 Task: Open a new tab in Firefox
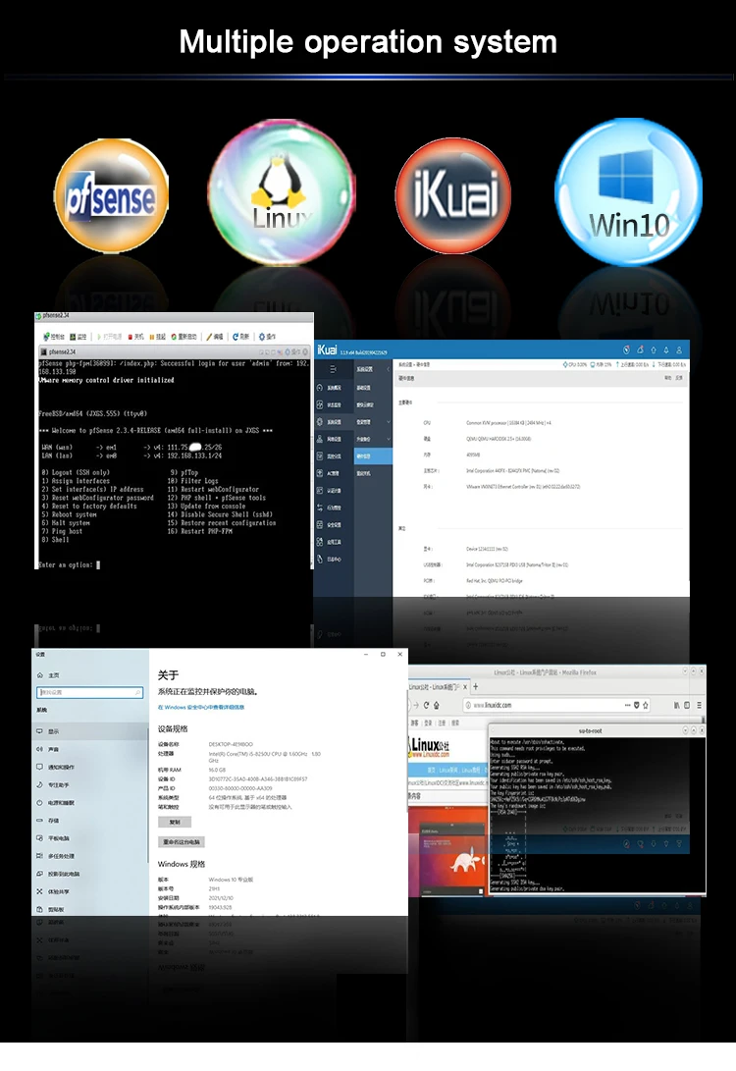[x=476, y=686]
